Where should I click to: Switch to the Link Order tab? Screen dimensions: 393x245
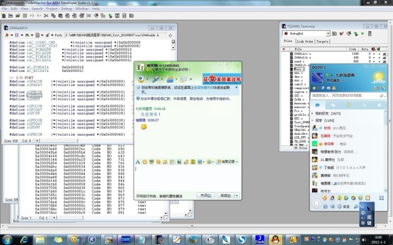(x=305, y=42)
